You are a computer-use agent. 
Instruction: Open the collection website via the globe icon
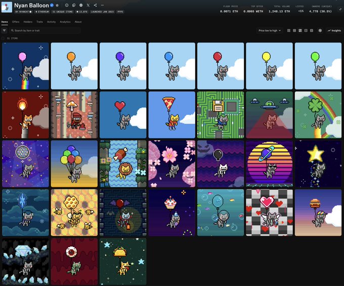81,5
